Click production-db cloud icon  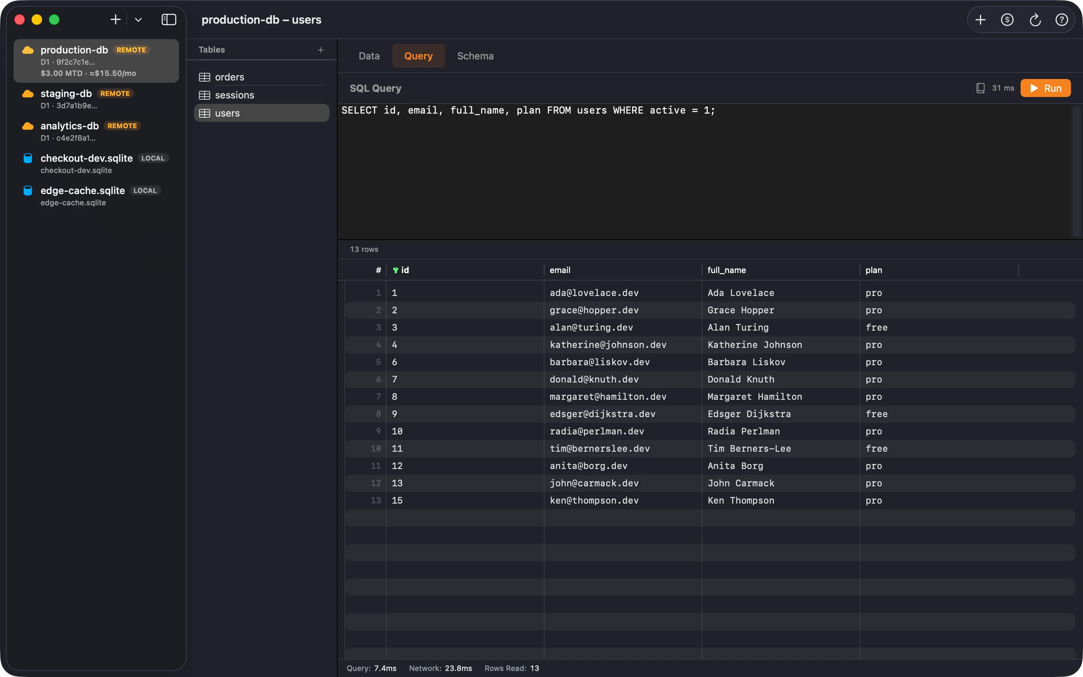click(28, 50)
